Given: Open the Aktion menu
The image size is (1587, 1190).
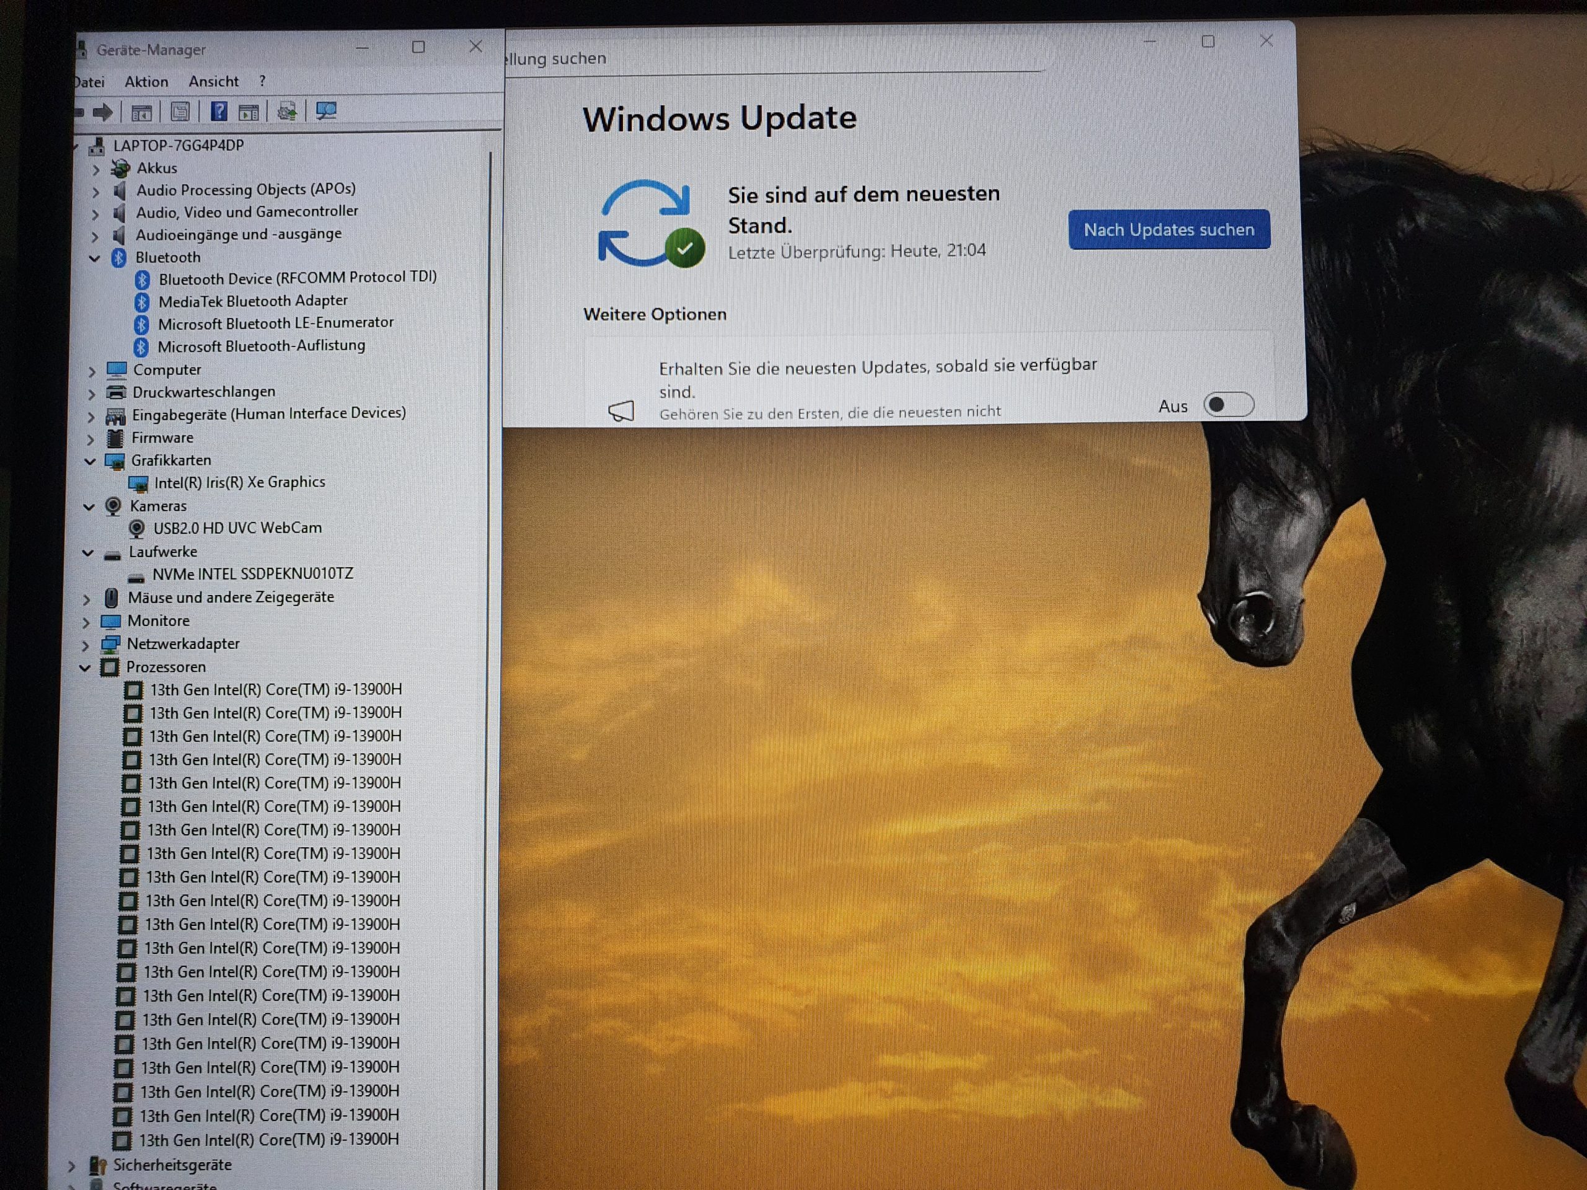Looking at the screenshot, I should (146, 82).
